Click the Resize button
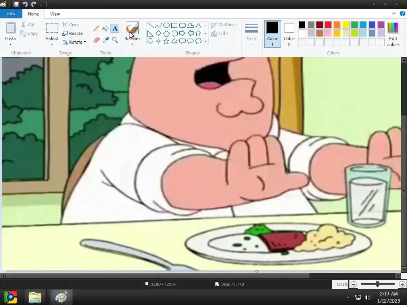 pyautogui.click(x=73, y=33)
